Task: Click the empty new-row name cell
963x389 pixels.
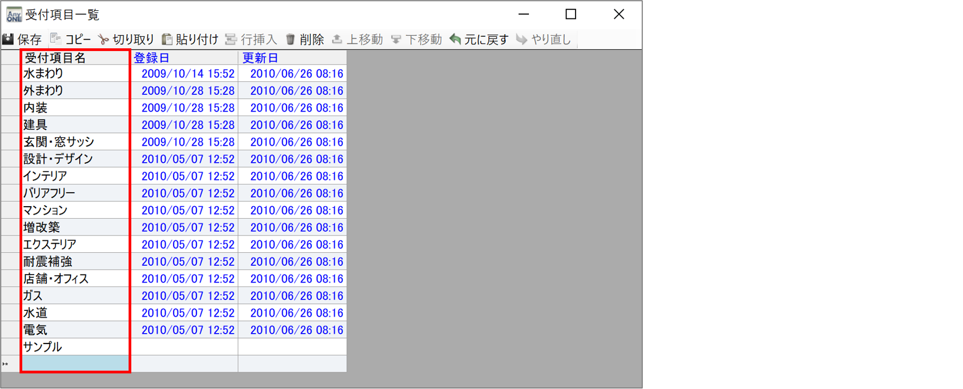Action: pos(75,364)
